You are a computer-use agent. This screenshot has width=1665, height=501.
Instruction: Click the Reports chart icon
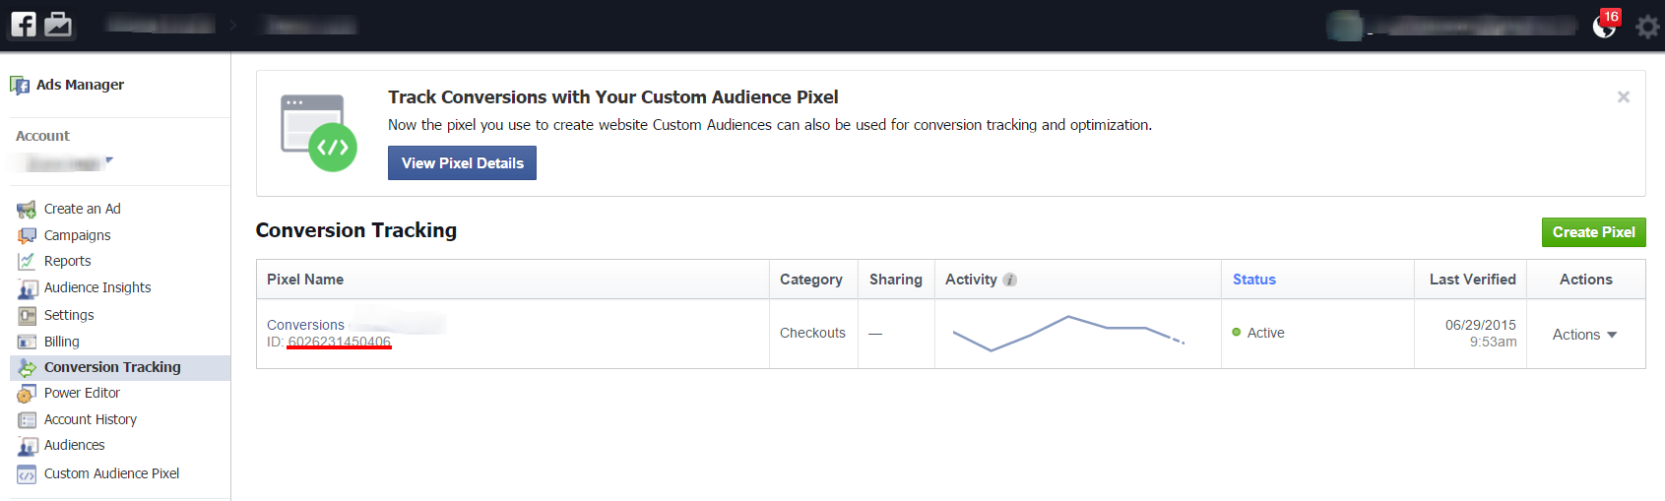pyautogui.click(x=27, y=262)
